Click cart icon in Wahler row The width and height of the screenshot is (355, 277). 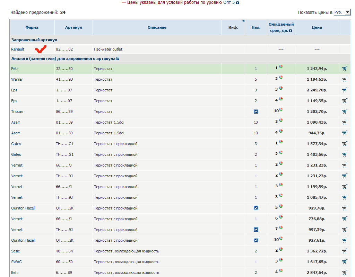[344, 79]
